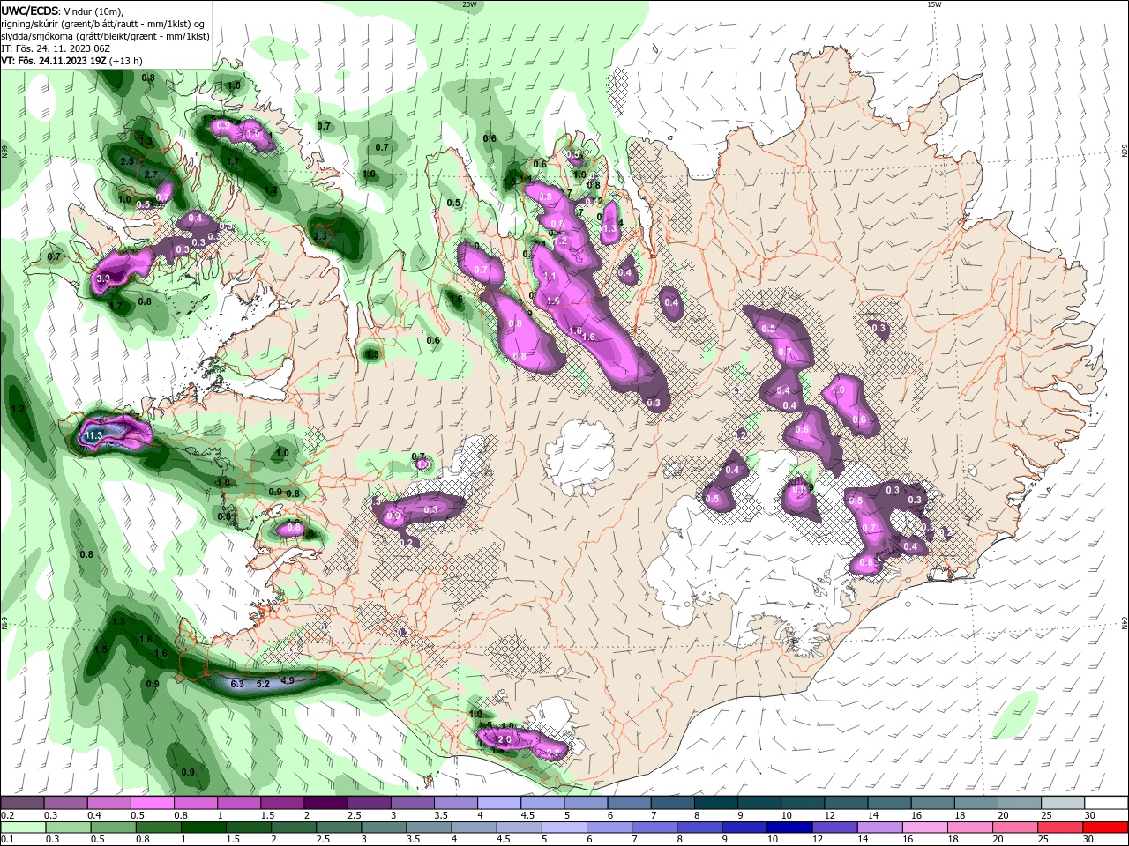
Task: Click the deep blue 10 rain-scale swatch
Action: (789, 827)
